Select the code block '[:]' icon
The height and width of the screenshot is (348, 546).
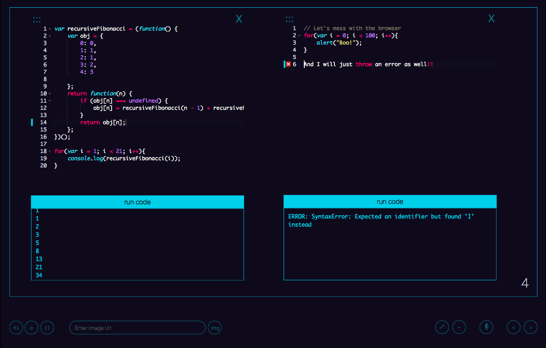(47, 327)
